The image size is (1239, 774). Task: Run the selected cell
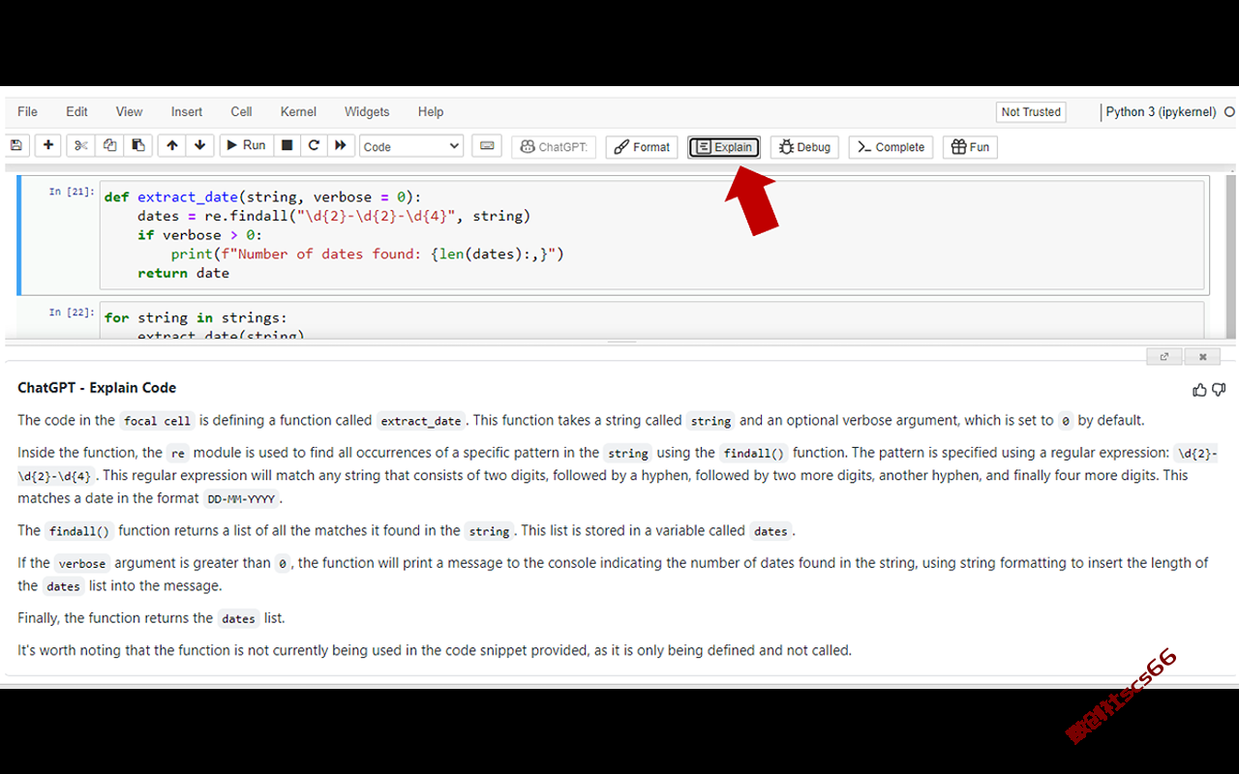[246, 146]
